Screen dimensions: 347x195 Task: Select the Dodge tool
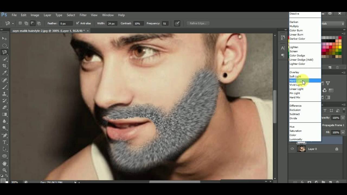click(x=4, y=128)
